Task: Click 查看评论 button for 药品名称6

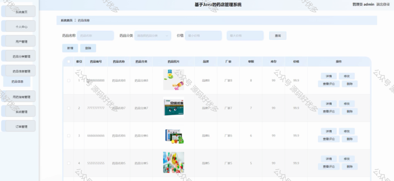Action: pyautogui.click(x=329, y=139)
